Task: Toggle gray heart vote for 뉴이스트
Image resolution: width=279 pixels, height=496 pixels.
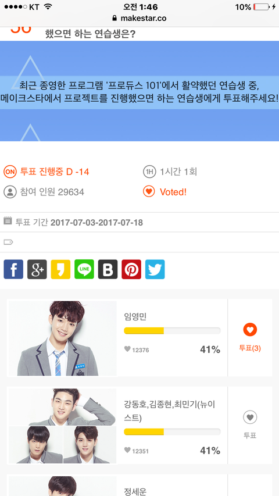Action: coord(250,418)
